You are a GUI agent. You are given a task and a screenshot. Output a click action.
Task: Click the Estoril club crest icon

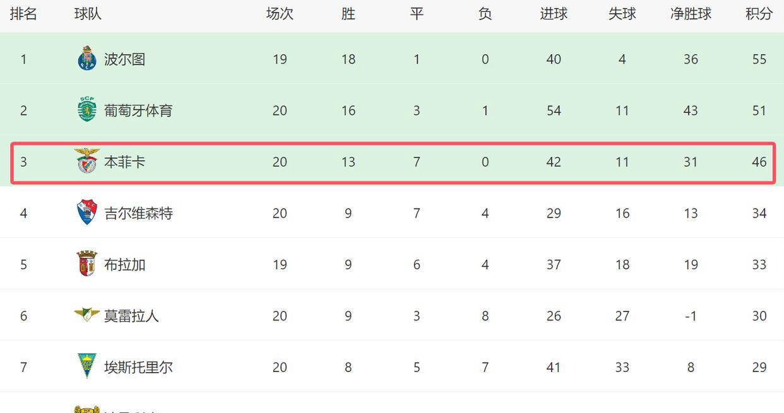pyautogui.click(x=86, y=366)
